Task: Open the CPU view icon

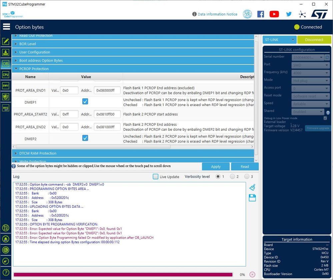Action: click(x=6, y=75)
